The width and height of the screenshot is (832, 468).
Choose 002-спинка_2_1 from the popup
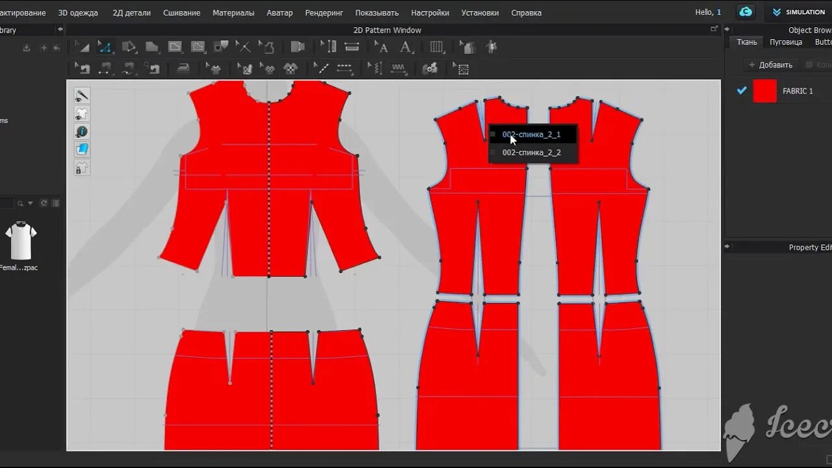[532, 135]
